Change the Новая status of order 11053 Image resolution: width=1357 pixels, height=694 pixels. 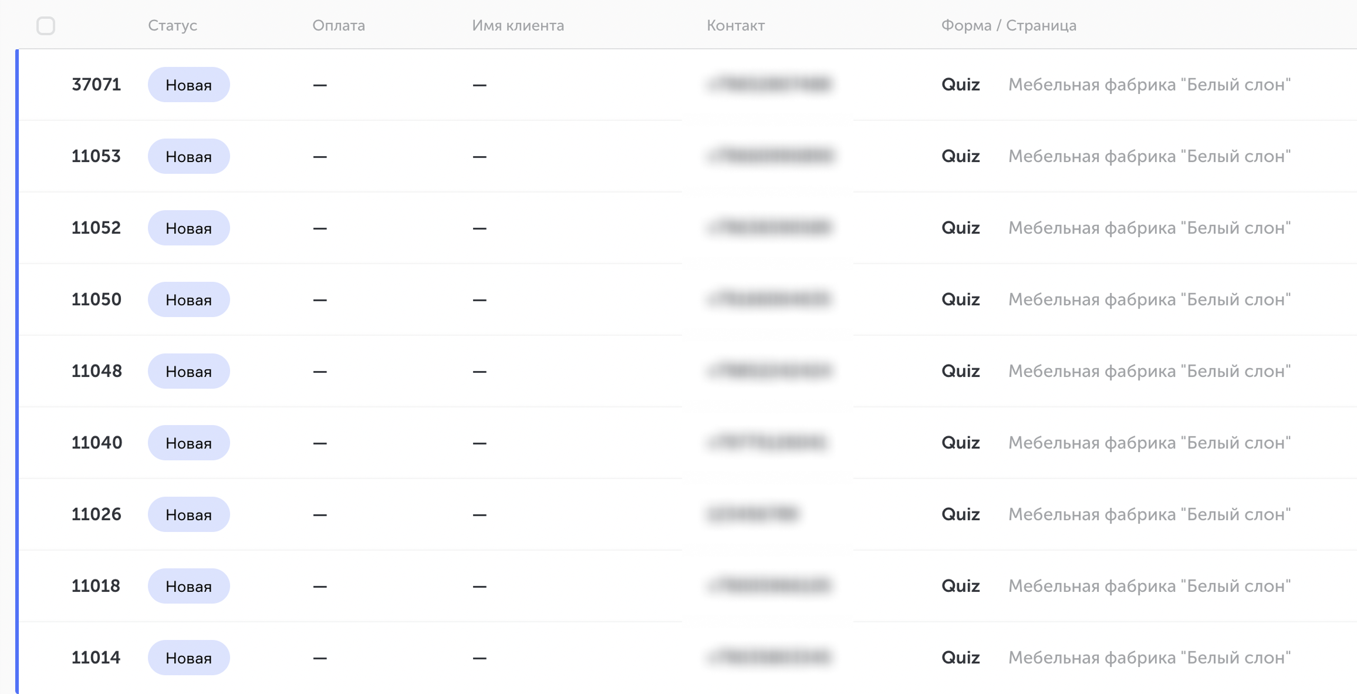(x=188, y=156)
